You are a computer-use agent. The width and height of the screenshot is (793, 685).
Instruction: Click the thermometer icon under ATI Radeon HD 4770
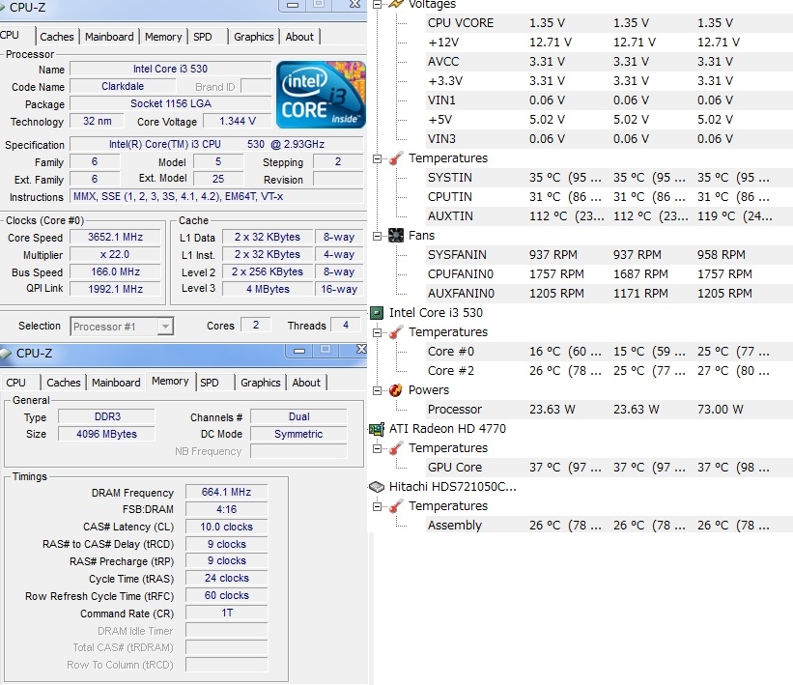395,448
